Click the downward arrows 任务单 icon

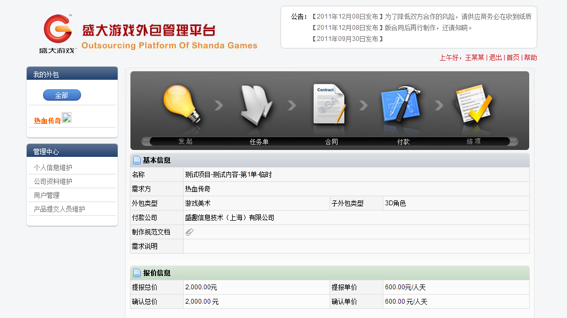coord(256,105)
